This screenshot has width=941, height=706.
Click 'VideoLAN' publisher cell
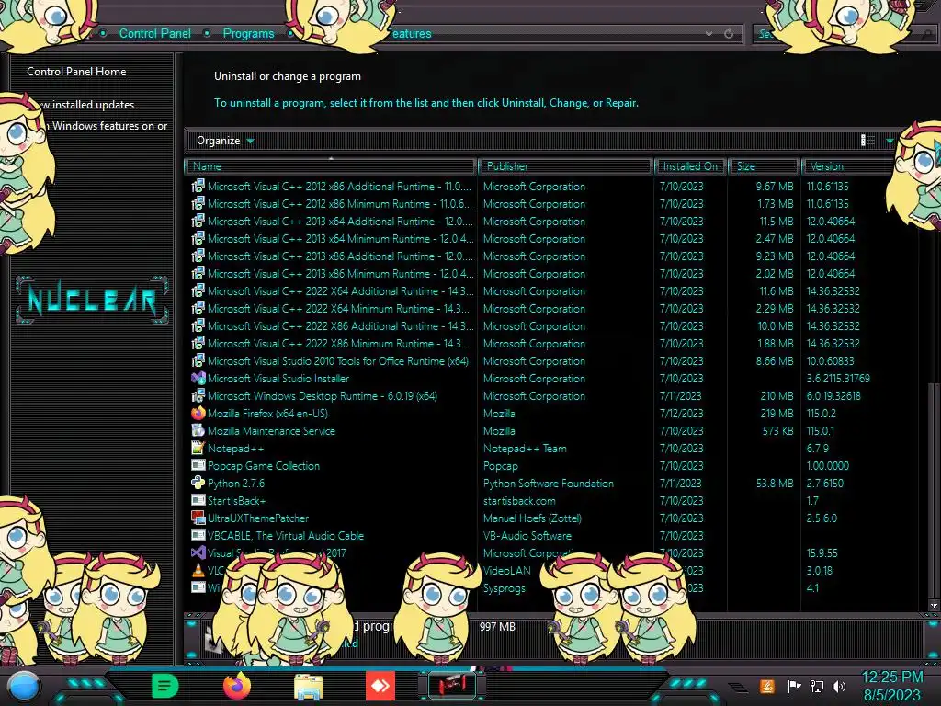coord(506,570)
